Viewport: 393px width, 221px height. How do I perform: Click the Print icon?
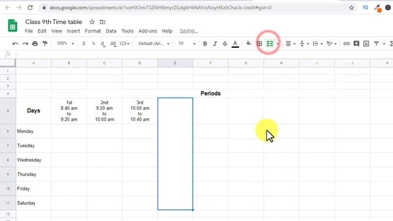[35, 44]
